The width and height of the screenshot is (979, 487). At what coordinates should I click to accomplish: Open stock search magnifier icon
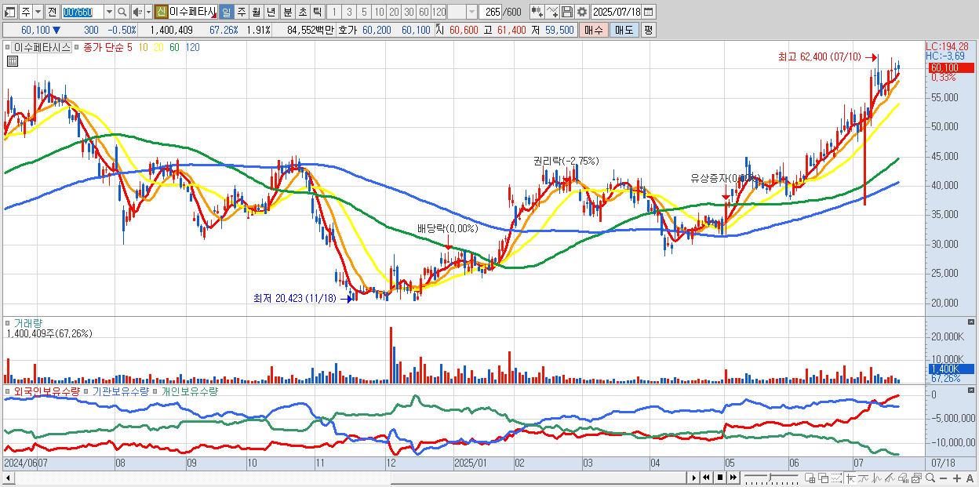pyautogui.click(x=122, y=12)
